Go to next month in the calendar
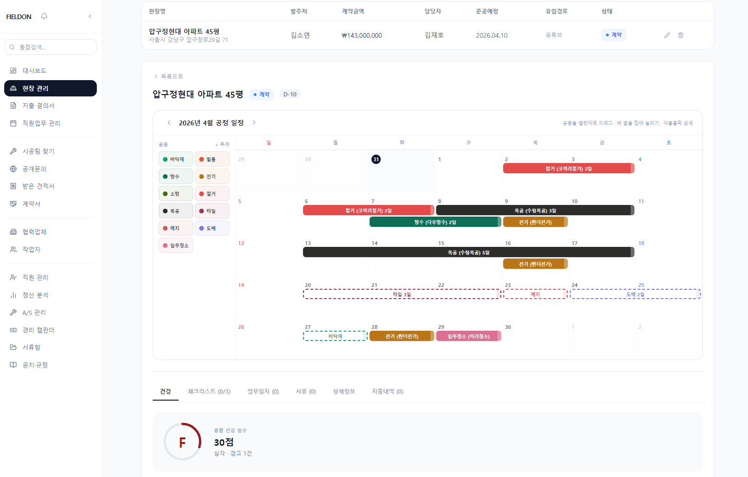The width and height of the screenshot is (748, 477). (x=254, y=122)
